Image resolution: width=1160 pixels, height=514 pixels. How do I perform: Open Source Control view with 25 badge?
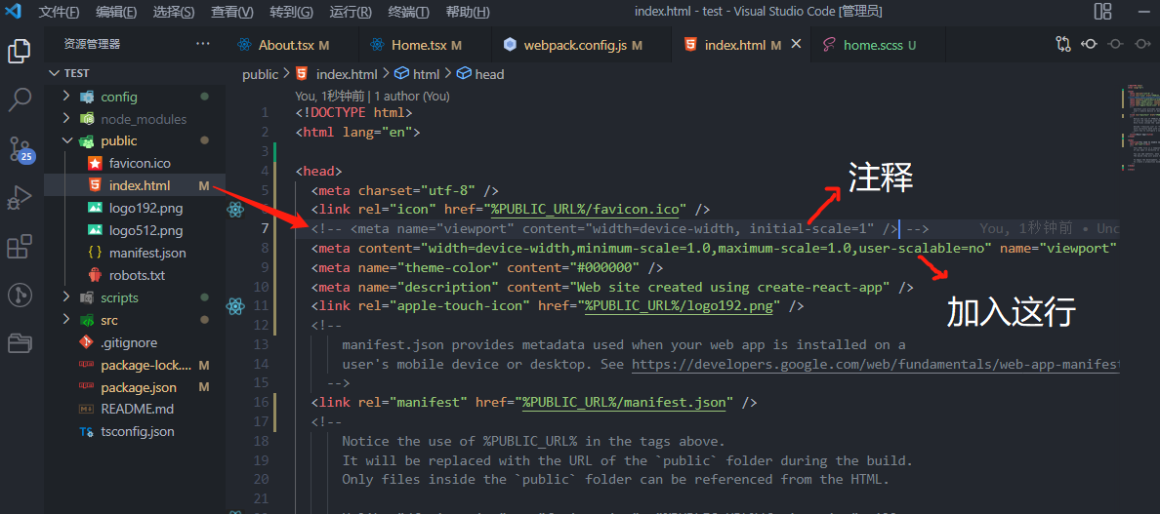pos(21,148)
